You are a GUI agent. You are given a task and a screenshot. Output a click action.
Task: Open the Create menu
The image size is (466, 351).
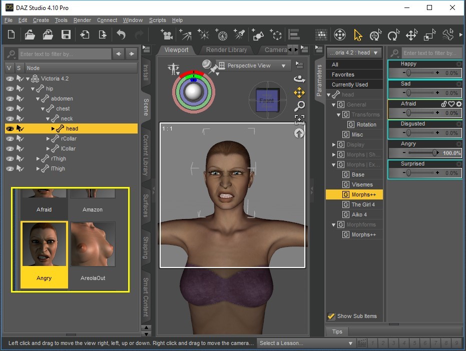(x=41, y=20)
